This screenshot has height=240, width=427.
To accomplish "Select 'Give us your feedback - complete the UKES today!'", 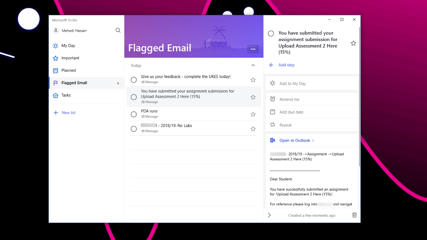I will tap(186, 77).
